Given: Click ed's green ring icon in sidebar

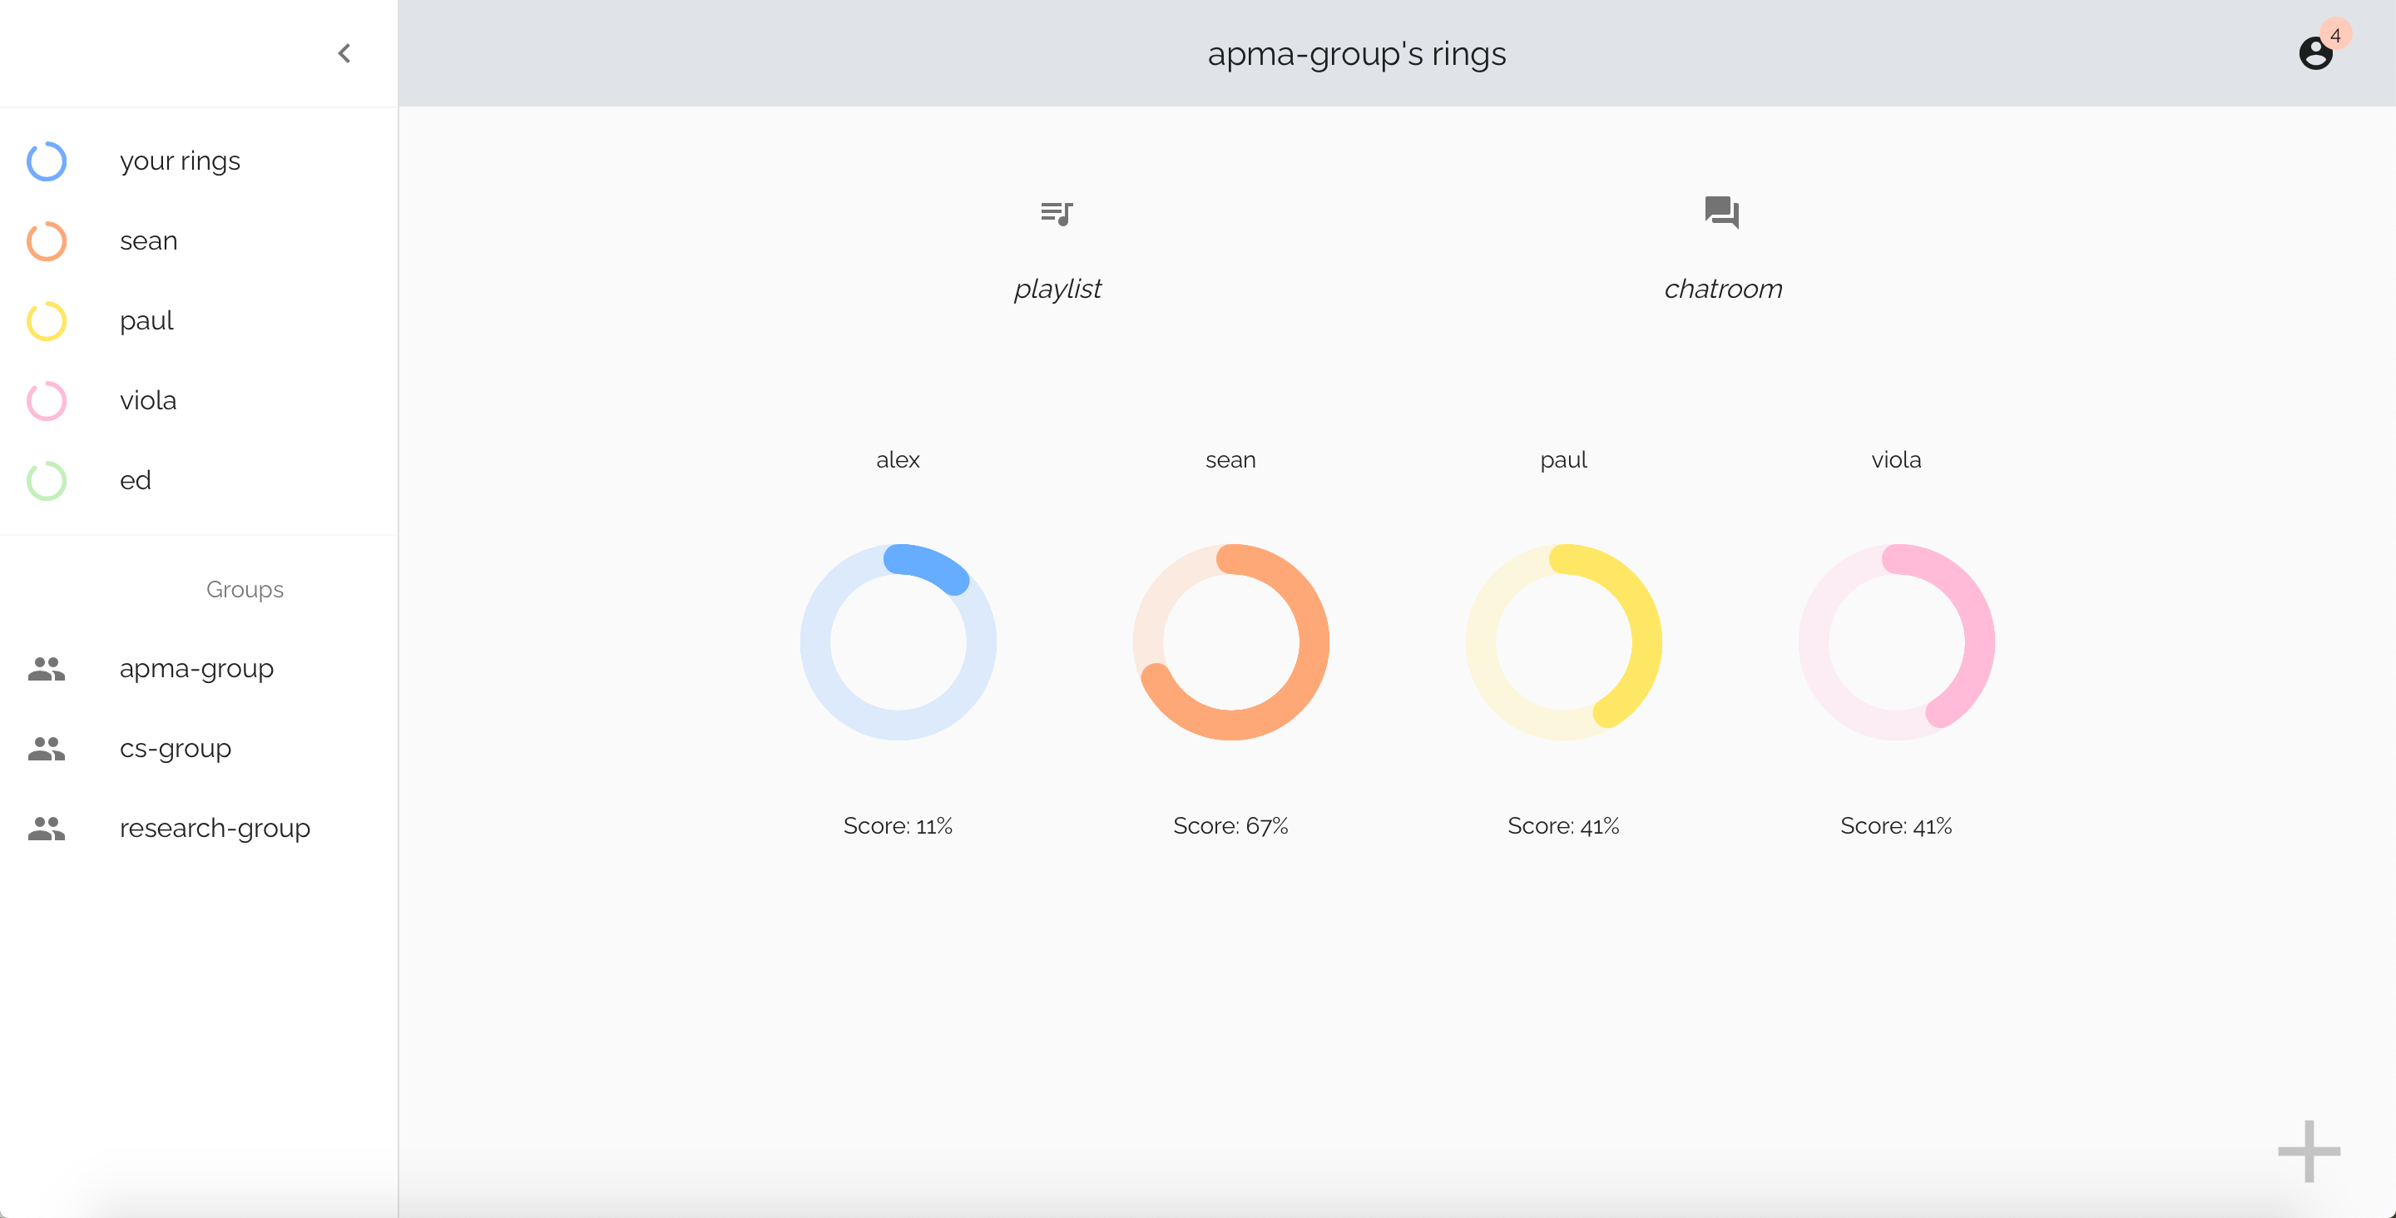Looking at the screenshot, I should pos(47,481).
